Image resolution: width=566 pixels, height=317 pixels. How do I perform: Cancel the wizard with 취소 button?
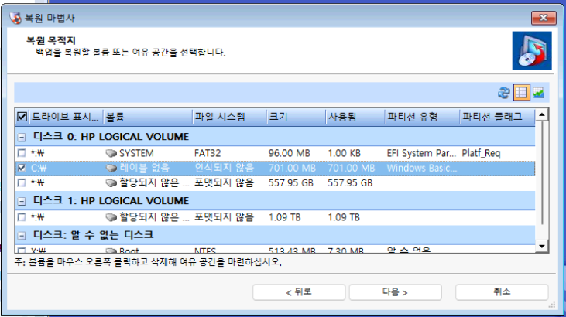(502, 291)
